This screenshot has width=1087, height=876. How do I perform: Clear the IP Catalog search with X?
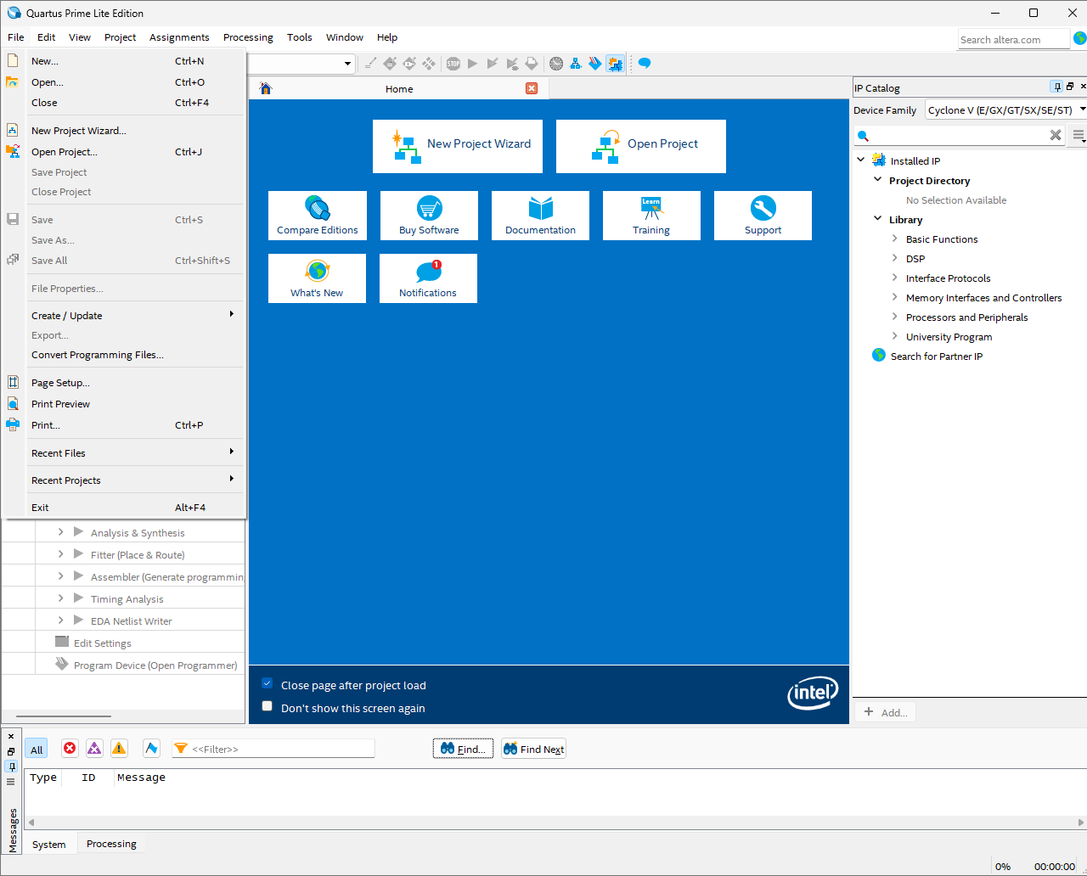(x=1056, y=135)
